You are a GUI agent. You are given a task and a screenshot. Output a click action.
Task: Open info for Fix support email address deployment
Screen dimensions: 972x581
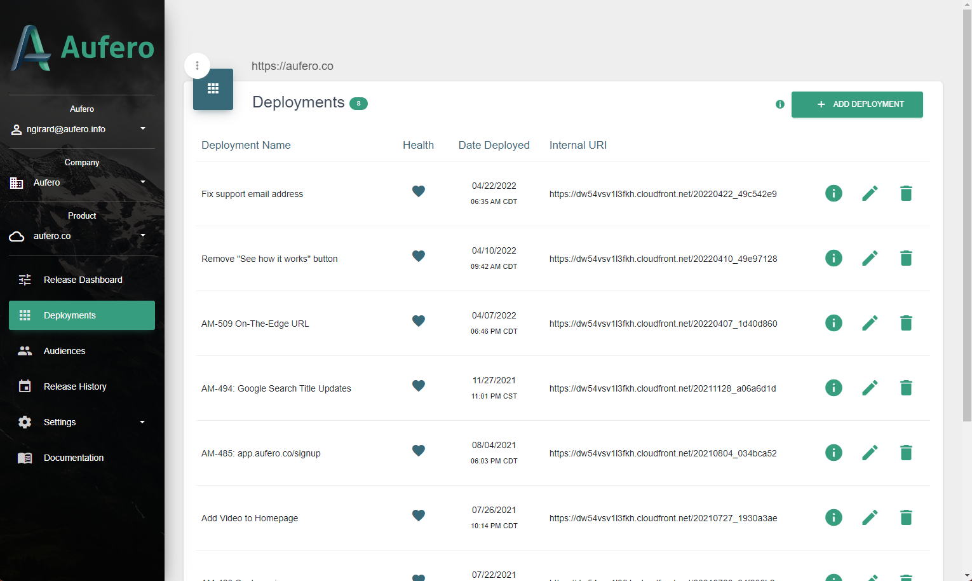tap(834, 193)
